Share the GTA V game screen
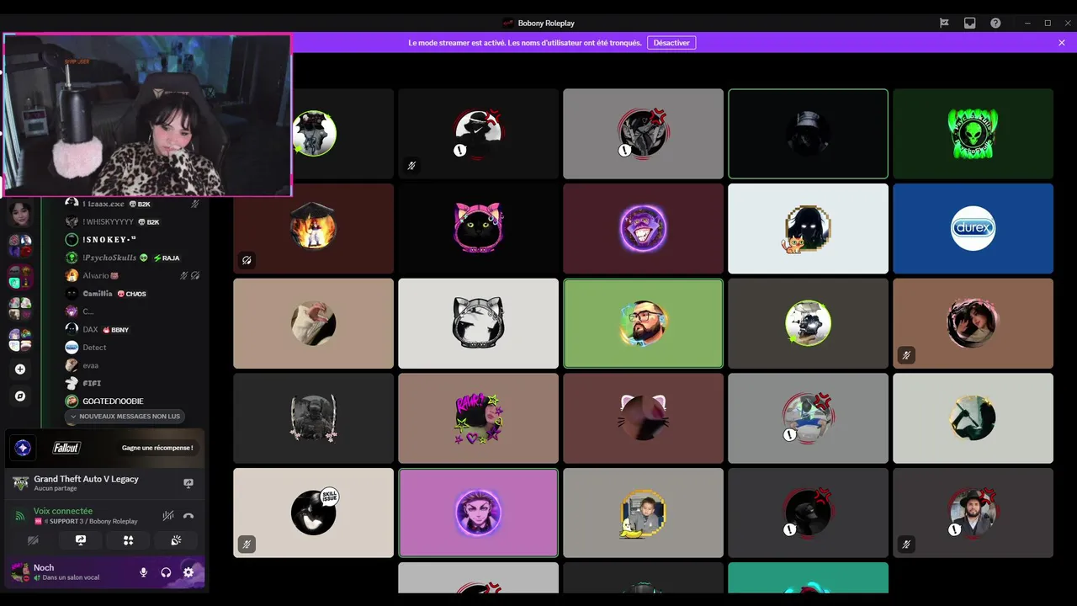1077x606 pixels. coord(188,483)
